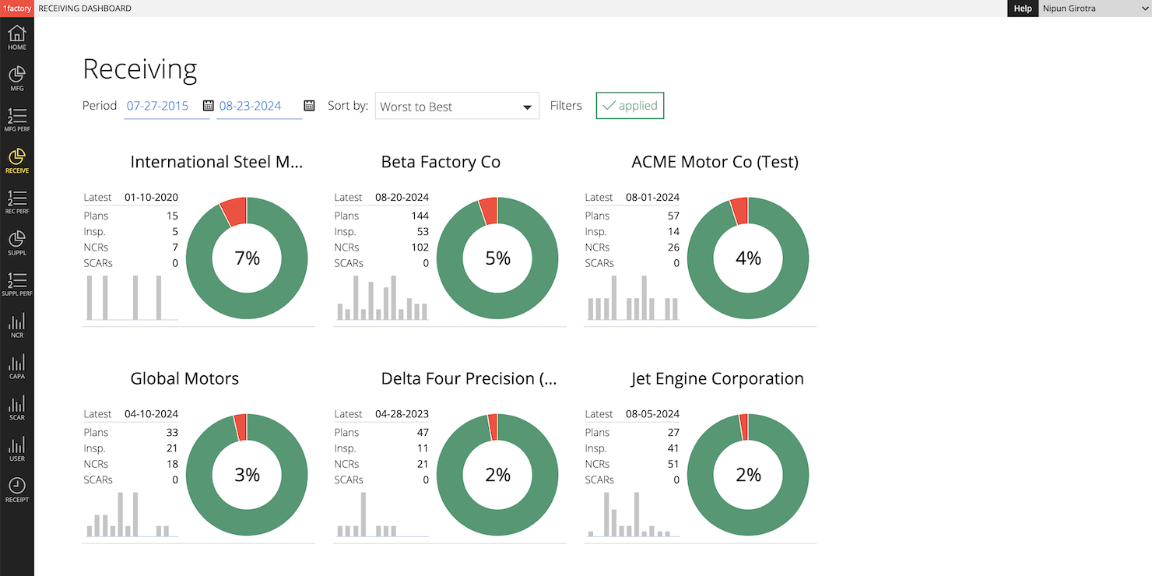This screenshot has height=576, width=1152.
Task: Expand the Sort by dropdown
Action: pos(457,107)
